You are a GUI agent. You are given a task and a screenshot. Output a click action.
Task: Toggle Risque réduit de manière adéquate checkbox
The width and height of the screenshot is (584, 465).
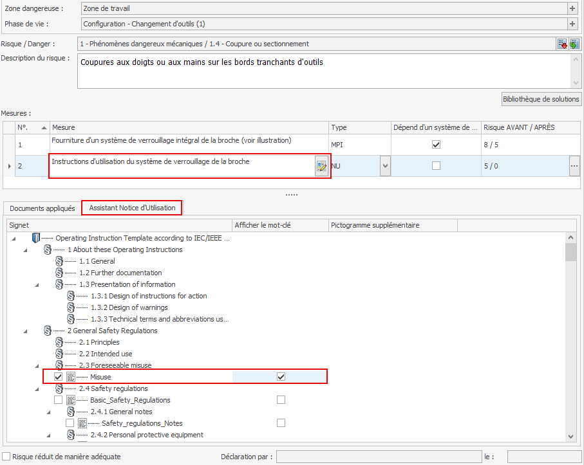coord(6,457)
